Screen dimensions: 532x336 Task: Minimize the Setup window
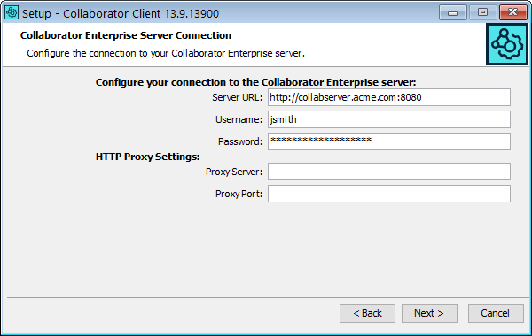click(x=452, y=13)
